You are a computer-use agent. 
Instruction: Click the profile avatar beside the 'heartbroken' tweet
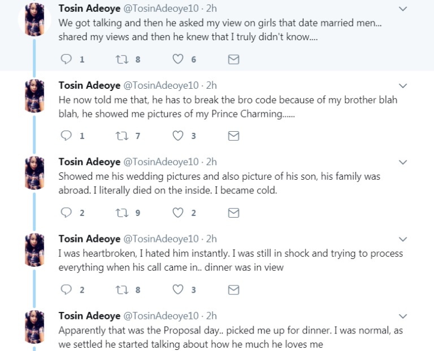pos(35,250)
